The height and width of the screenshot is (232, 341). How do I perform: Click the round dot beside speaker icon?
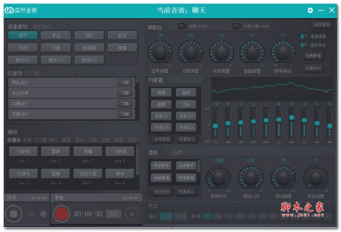(43, 214)
